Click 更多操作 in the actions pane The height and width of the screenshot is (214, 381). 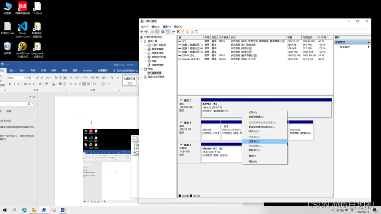click(x=345, y=47)
